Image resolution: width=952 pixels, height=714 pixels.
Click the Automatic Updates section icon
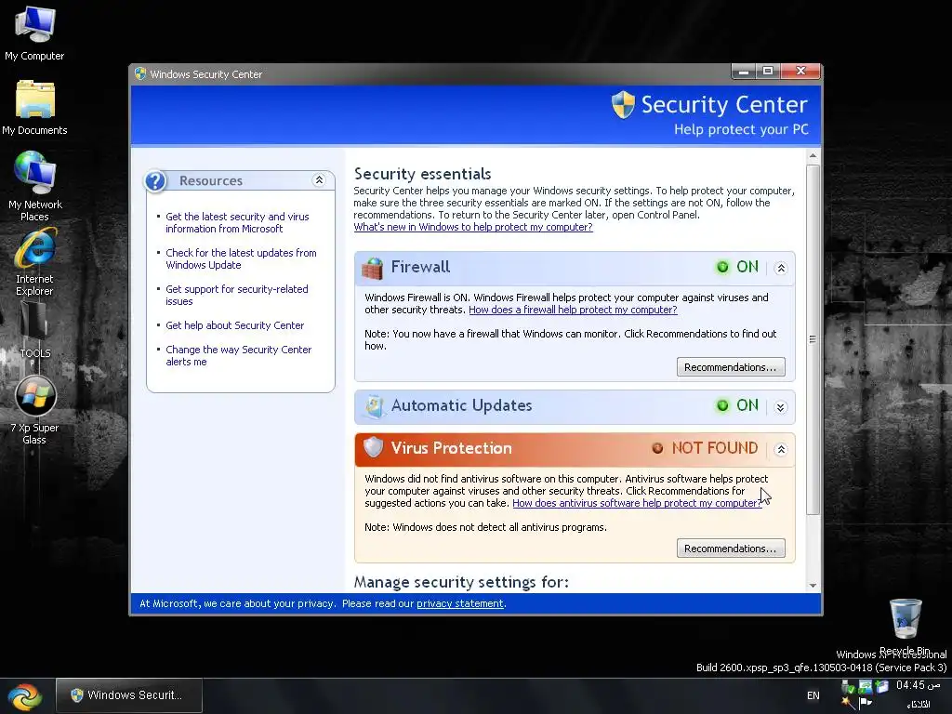pyautogui.click(x=374, y=406)
